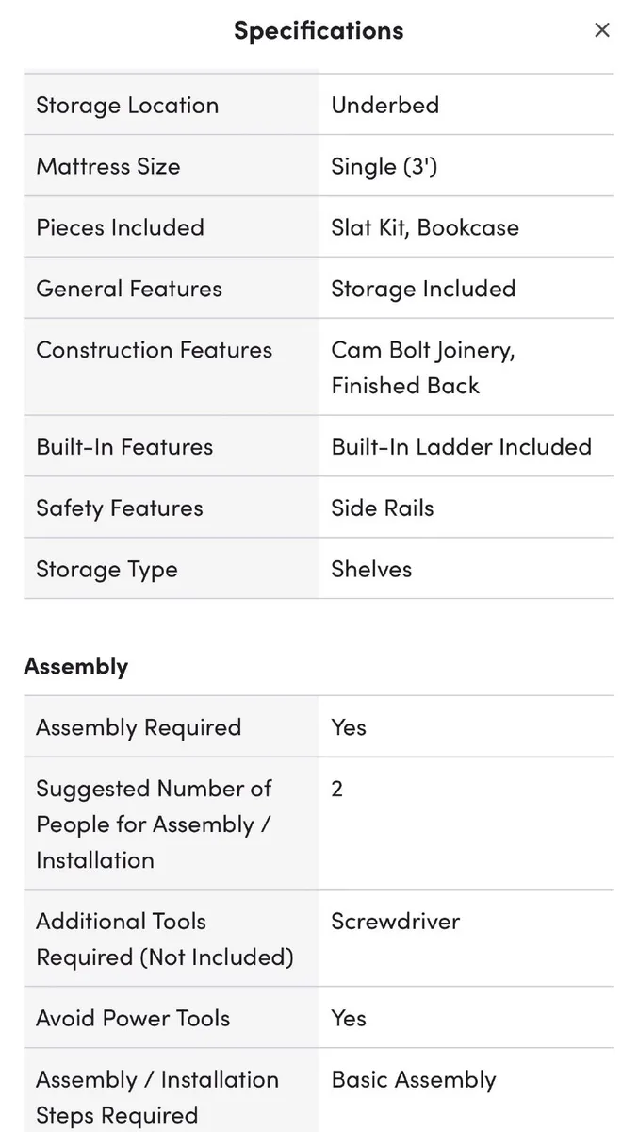Image resolution: width=638 pixels, height=1132 pixels.
Task: Click Cam Bolt Joinery, Finished Back text
Action: click(x=423, y=367)
